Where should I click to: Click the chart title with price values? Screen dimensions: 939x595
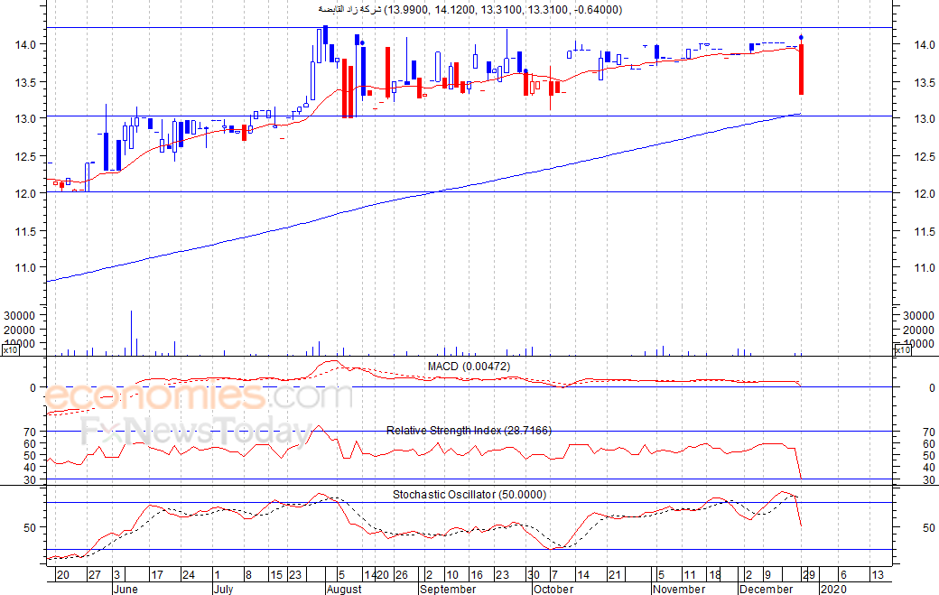tap(469, 10)
